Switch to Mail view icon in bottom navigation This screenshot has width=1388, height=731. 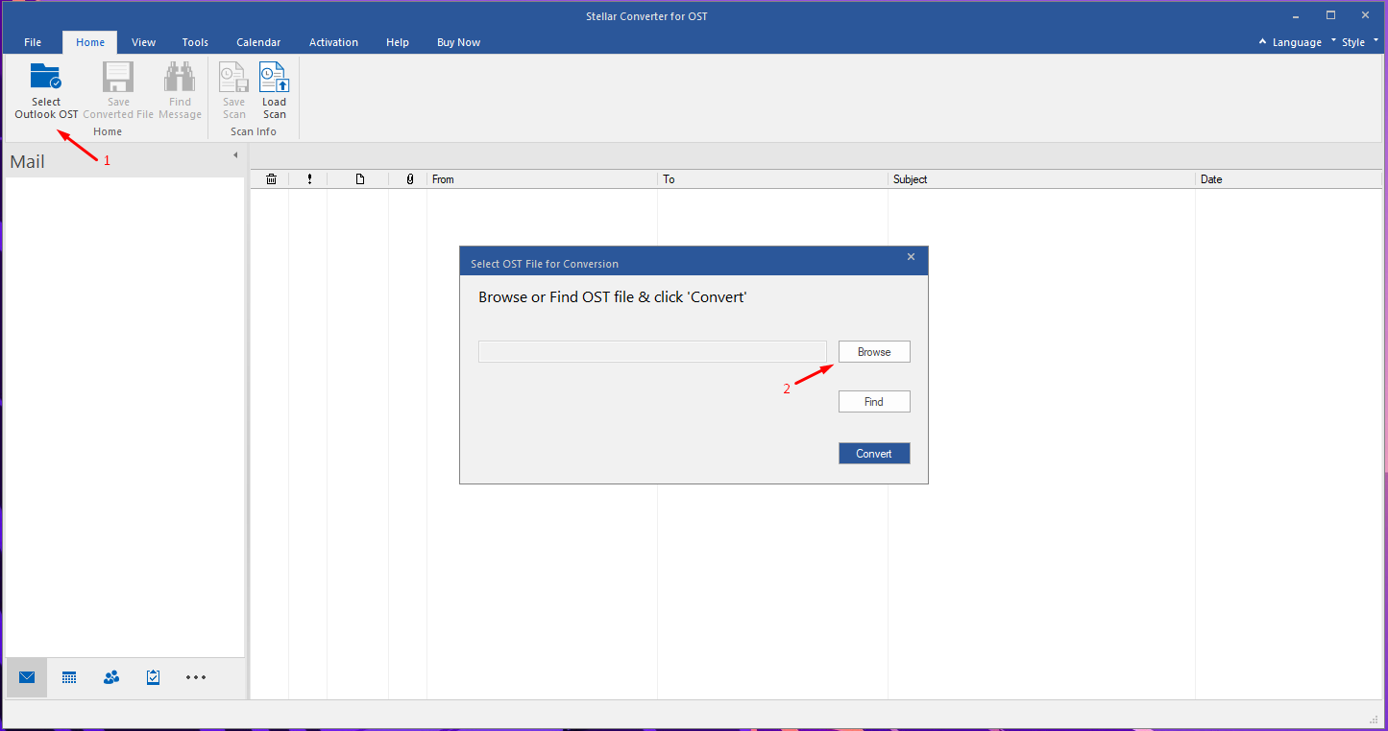tap(27, 677)
